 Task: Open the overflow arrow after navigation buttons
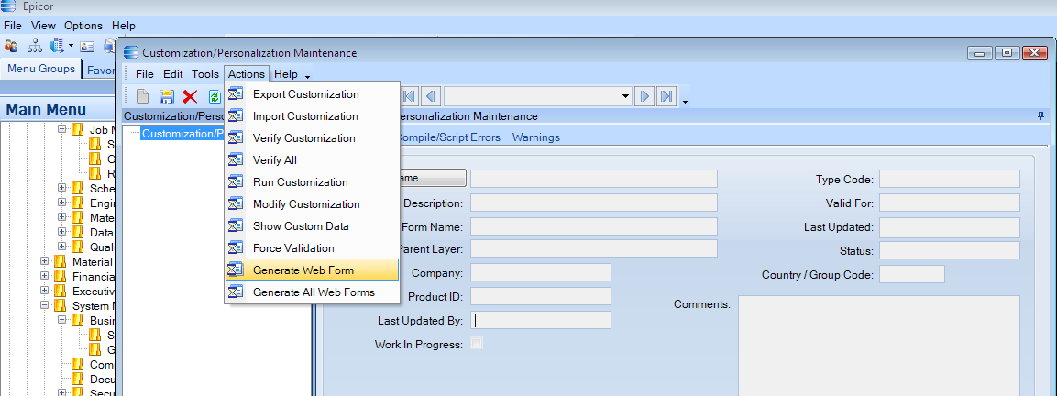686,102
